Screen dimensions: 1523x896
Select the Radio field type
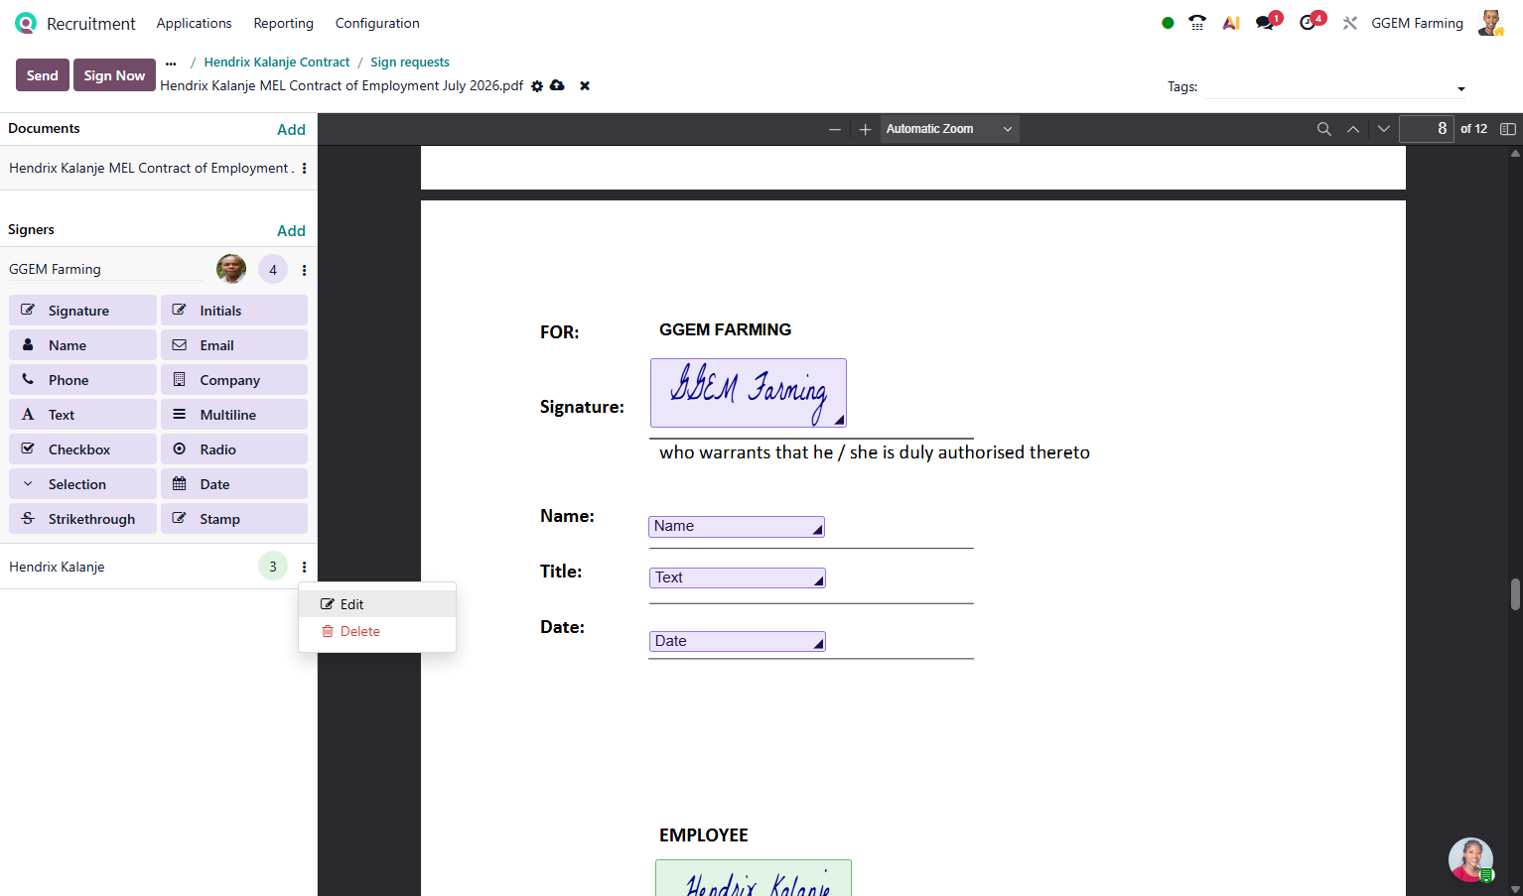tap(234, 449)
